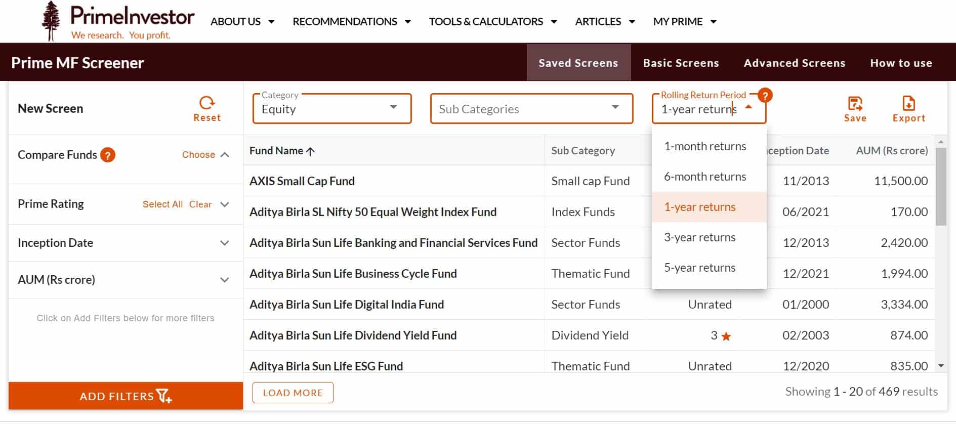Screen dimensions: 956x424
Task: Open the How to use tab
Action: (901, 63)
